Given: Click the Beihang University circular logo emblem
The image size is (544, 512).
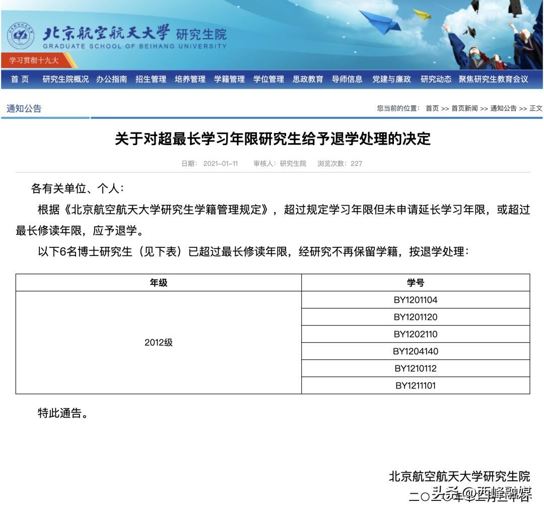Looking at the screenshot, I should tap(21, 35).
